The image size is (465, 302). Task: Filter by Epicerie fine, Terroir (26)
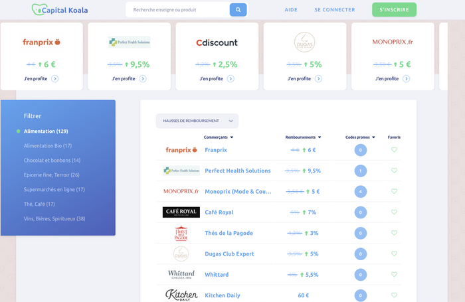[52, 175]
